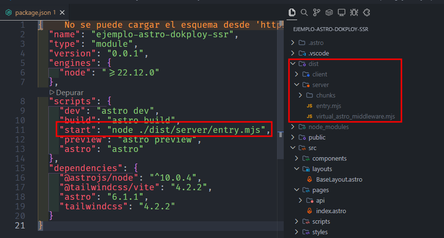The width and height of the screenshot is (444, 238).
Task: Click the "dependencies" key on line 15
Action: (86, 168)
